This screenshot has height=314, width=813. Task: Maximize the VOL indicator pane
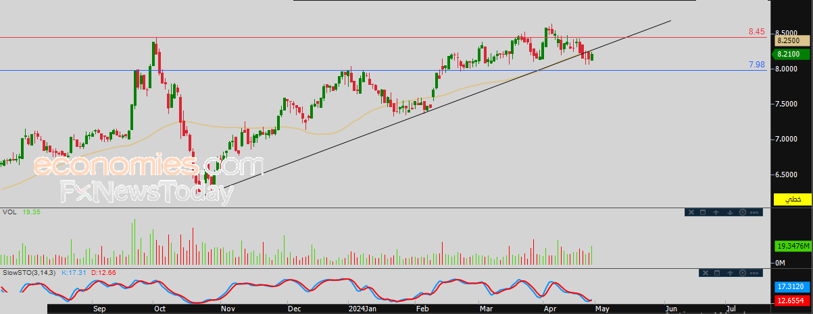point(703,212)
